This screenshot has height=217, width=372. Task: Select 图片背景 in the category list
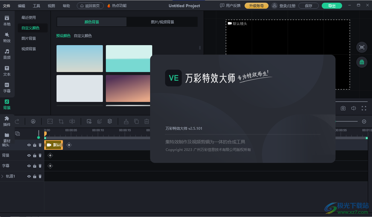[x=29, y=38]
